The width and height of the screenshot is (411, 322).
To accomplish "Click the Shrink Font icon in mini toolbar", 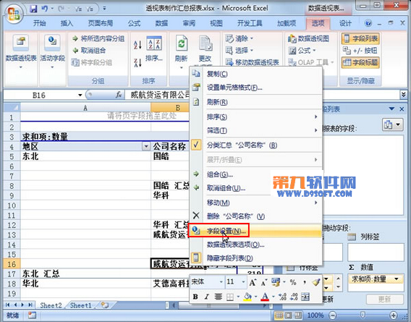I will (263, 282).
